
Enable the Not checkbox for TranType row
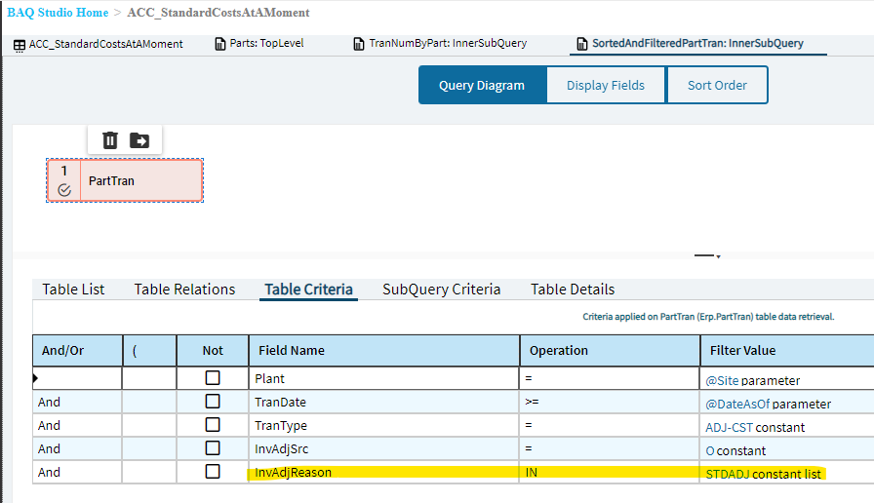tap(212, 426)
